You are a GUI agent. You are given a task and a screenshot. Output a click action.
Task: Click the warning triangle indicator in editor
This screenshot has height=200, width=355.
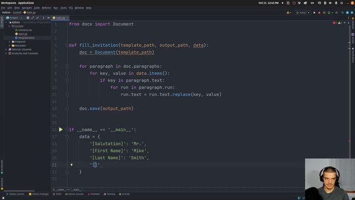pos(340,23)
